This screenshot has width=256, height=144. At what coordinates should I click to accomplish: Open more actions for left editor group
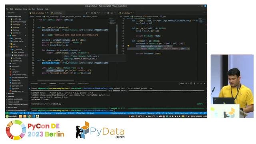(x=115, y=13)
